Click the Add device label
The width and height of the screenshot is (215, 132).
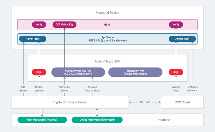23,89
